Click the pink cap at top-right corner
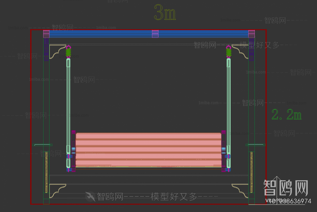The height and width of the screenshot is (212, 317). point(251,34)
